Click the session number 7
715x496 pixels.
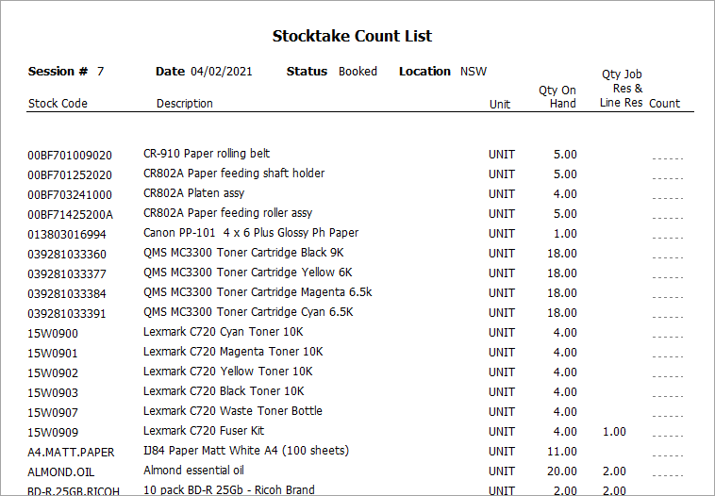point(100,72)
